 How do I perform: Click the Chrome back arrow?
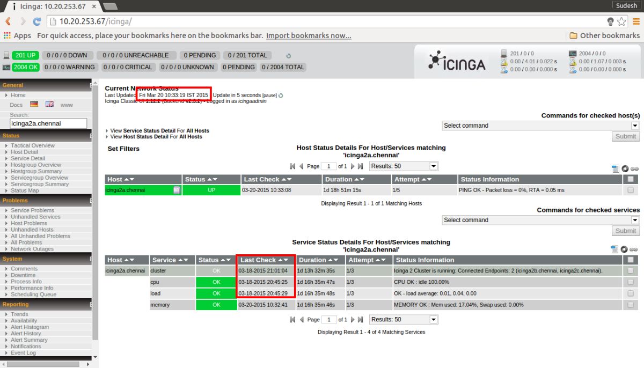pos(9,21)
